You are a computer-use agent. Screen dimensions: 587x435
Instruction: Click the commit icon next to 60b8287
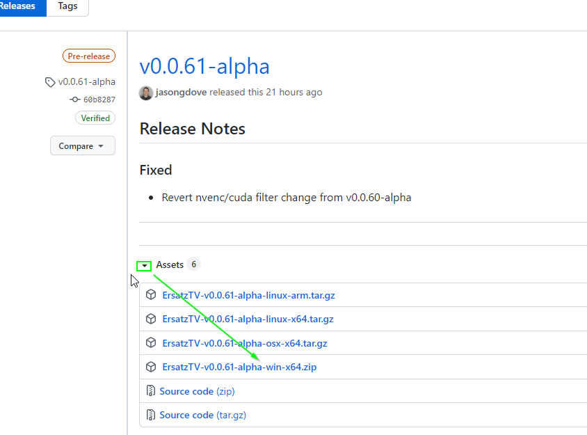pos(75,100)
